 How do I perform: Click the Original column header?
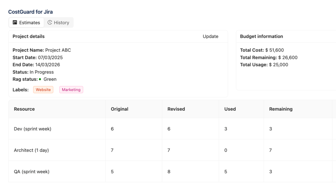[119, 109]
